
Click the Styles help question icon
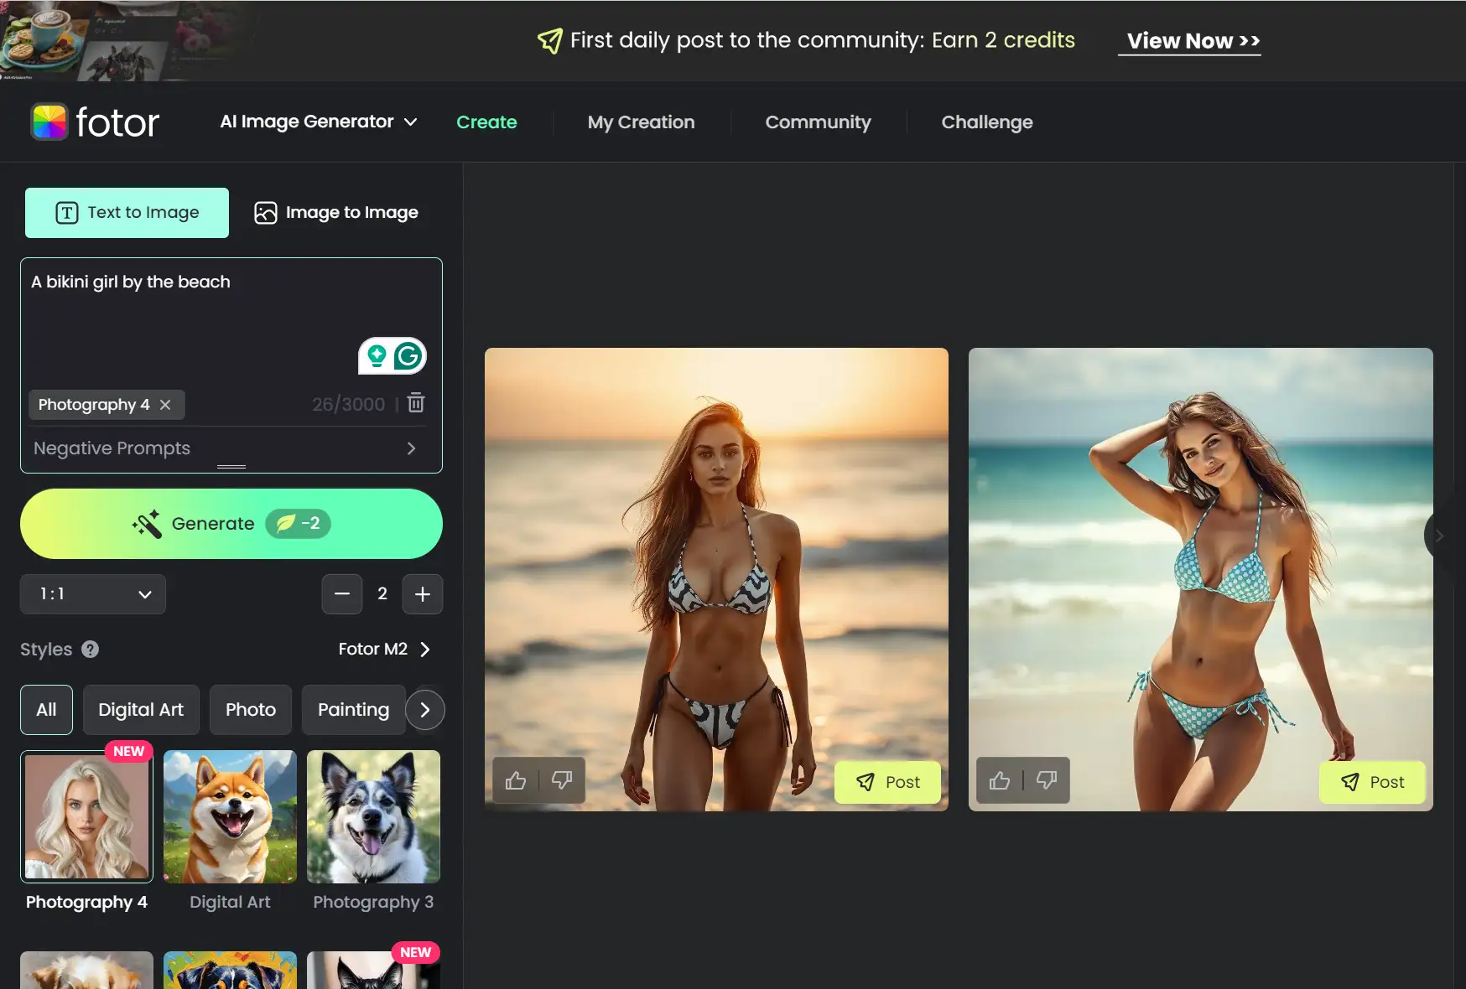(91, 650)
